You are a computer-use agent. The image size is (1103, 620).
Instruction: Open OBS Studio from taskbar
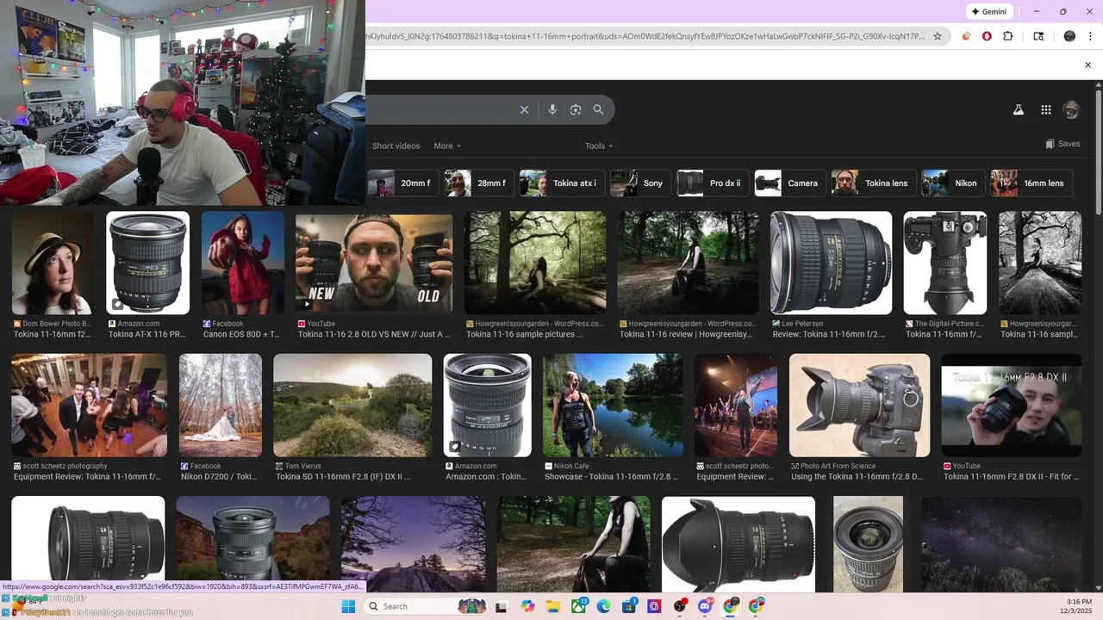pyautogui.click(x=680, y=606)
